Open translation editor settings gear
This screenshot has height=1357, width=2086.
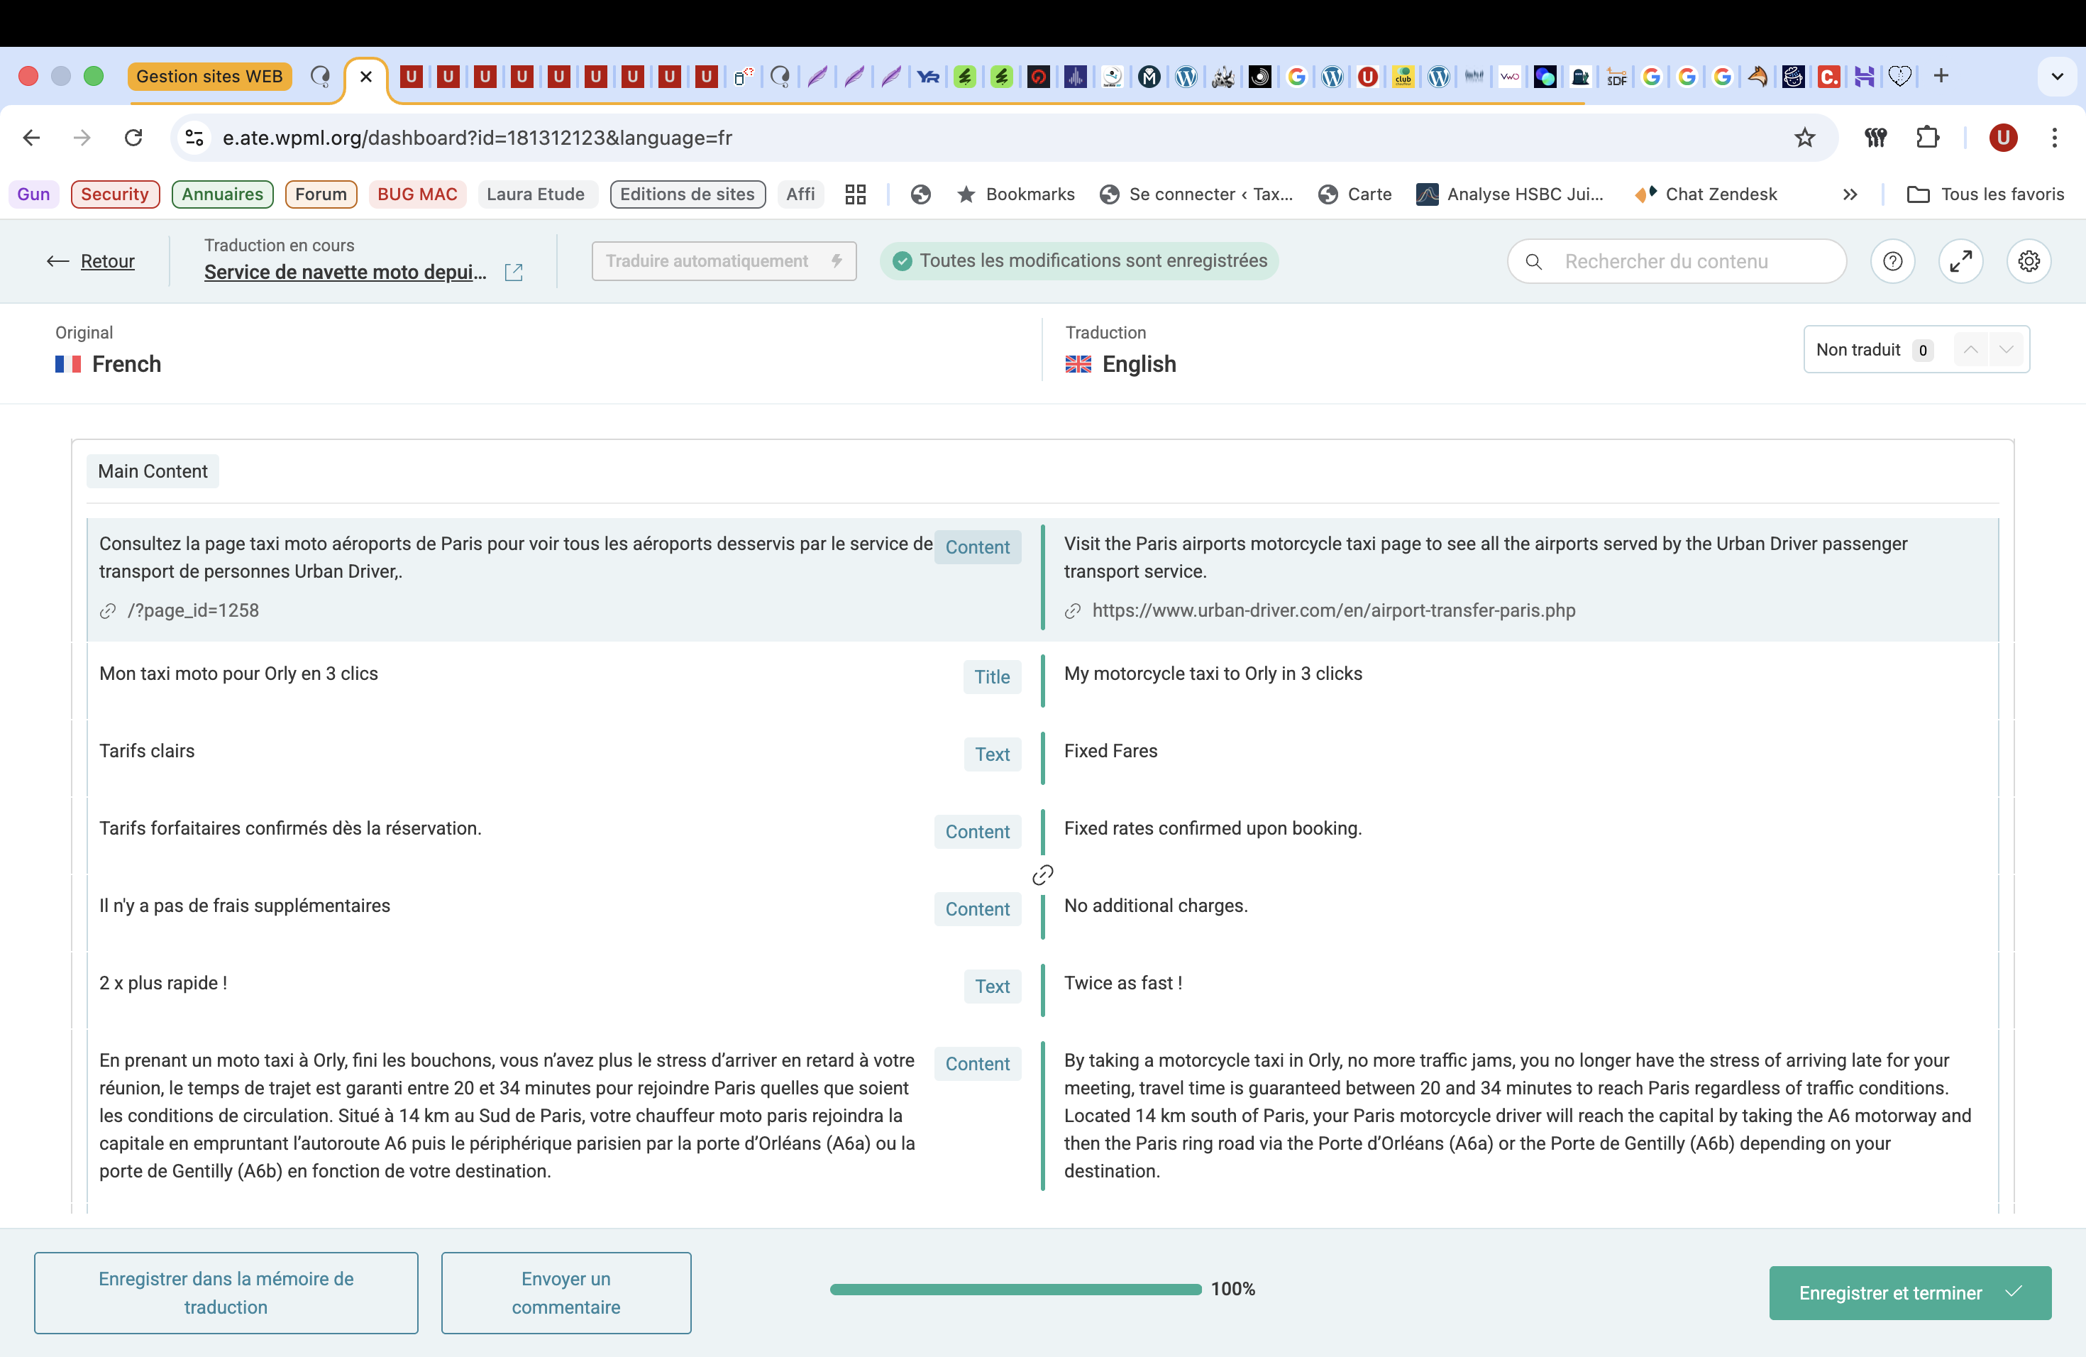pos(2028,261)
